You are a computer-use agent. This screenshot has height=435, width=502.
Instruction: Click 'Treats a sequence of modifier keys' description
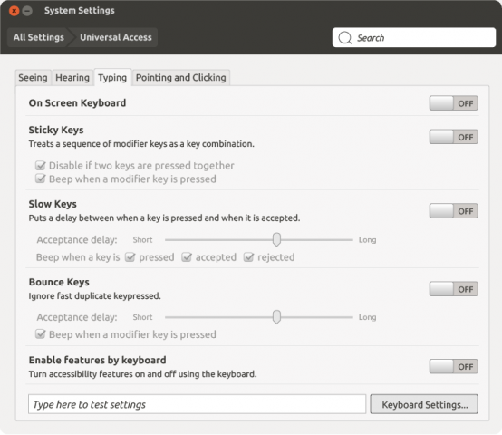(141, 144)
